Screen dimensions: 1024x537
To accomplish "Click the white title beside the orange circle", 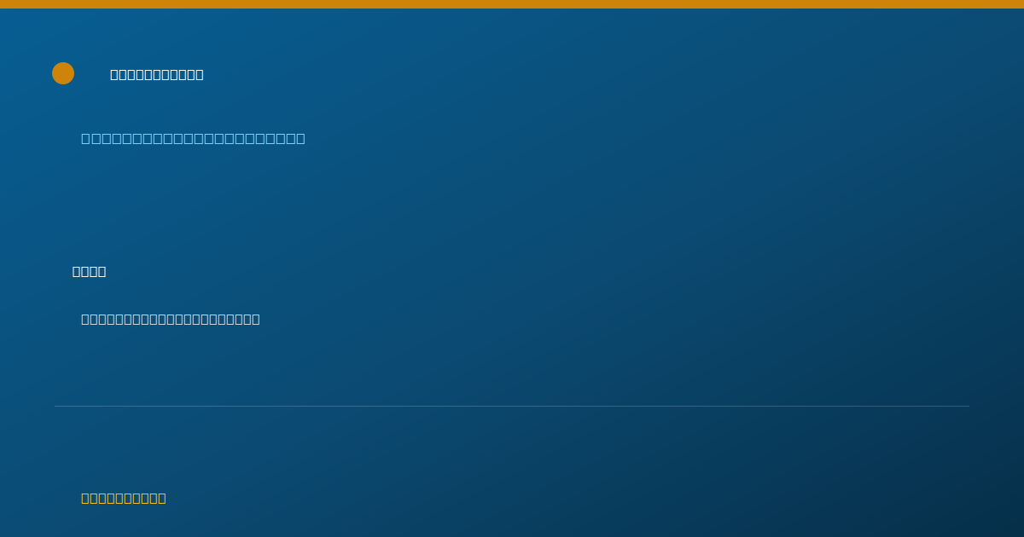I will click(x=157, y=74).
